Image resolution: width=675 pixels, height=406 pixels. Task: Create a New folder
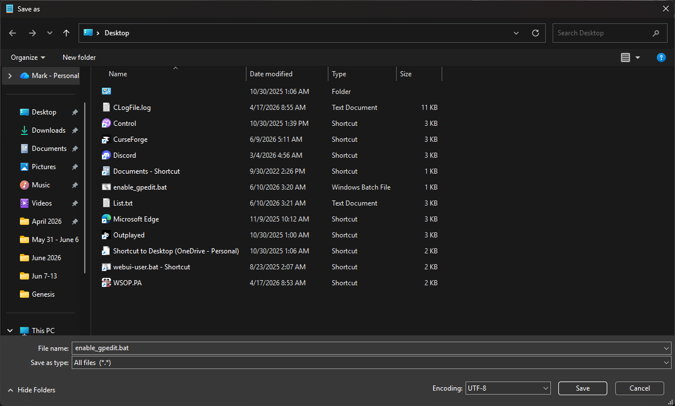point(79,58)
